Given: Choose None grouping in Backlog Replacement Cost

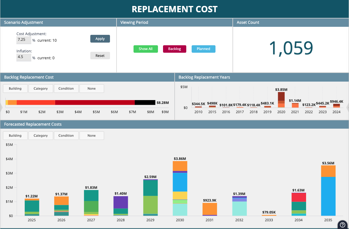Looking at the screenshot, I should pos(91,88).
